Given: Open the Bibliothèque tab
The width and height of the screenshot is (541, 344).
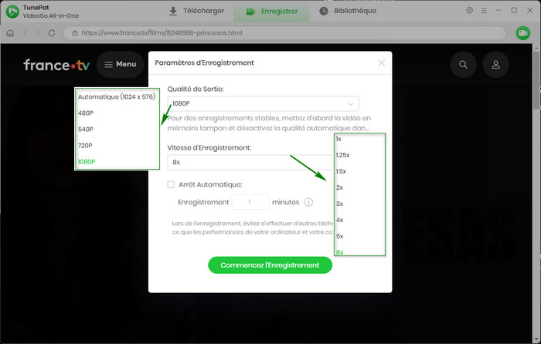Looking at the screenshot, I should [x=348, y=11].
